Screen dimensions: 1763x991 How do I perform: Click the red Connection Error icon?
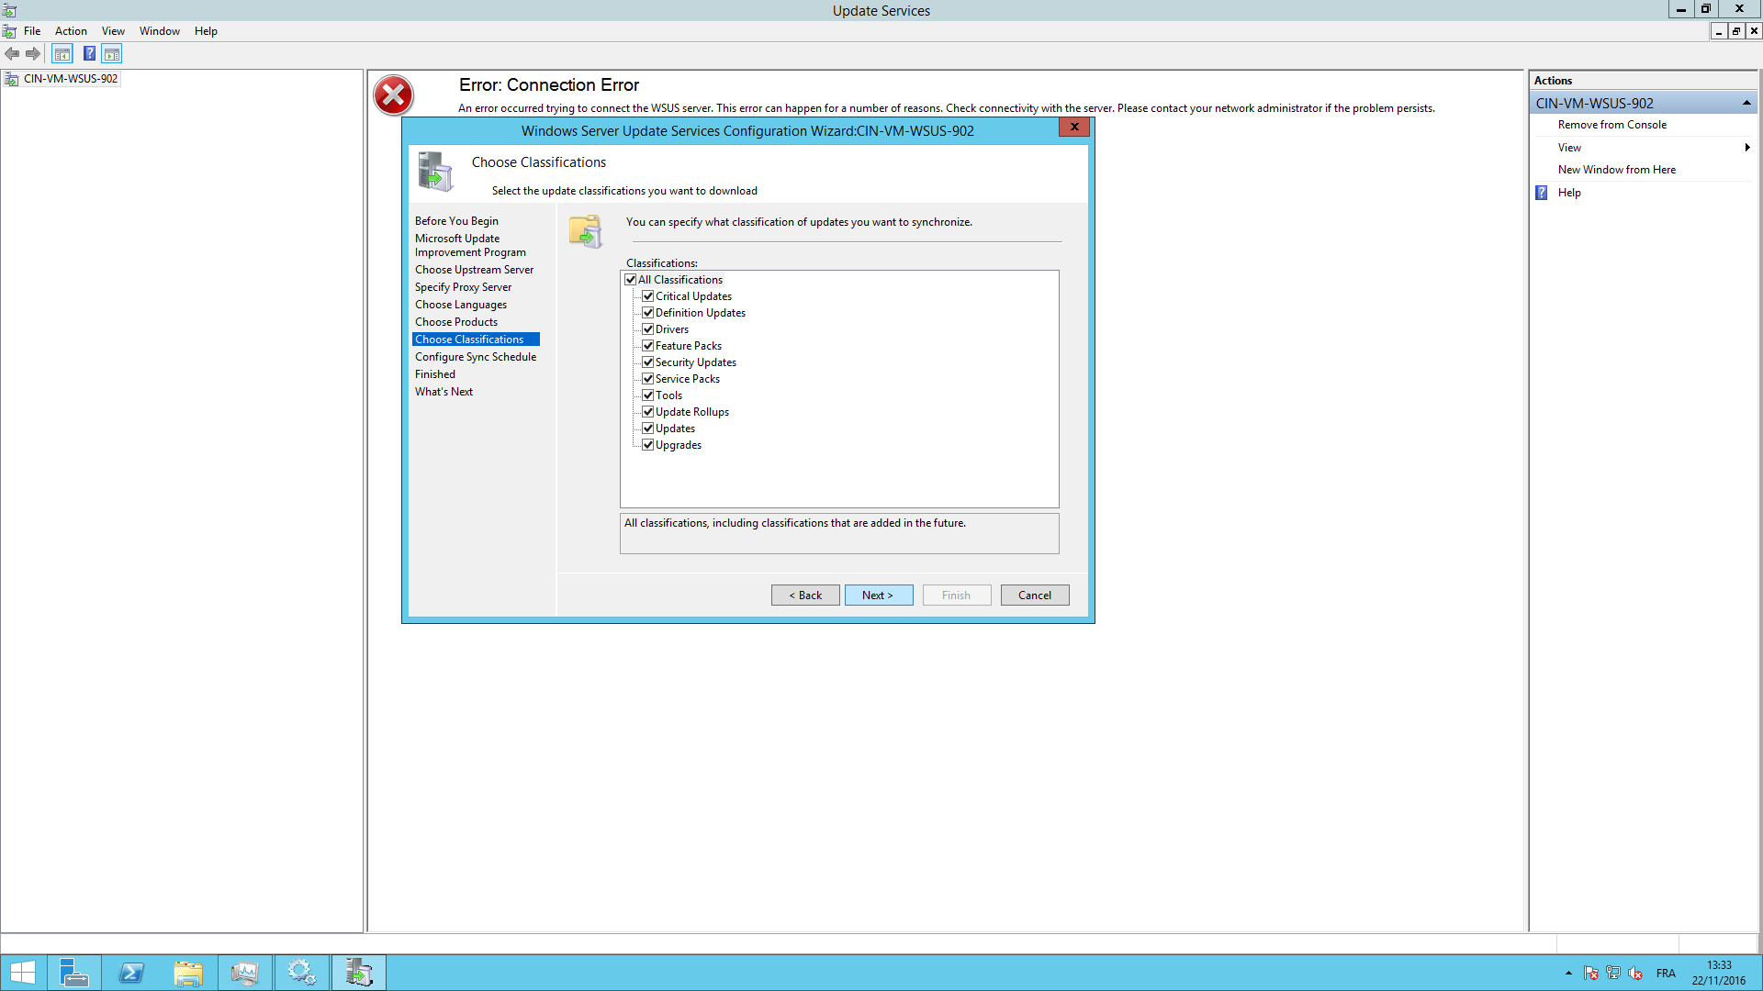coord(393,95)
